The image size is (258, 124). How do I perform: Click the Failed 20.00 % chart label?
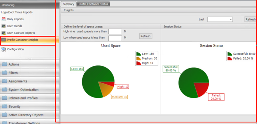click(216, 97)
